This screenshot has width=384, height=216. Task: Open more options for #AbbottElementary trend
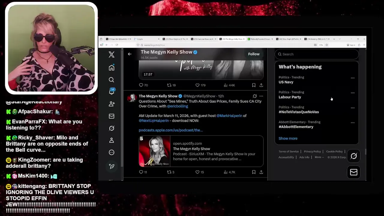(x=352, y=123)
